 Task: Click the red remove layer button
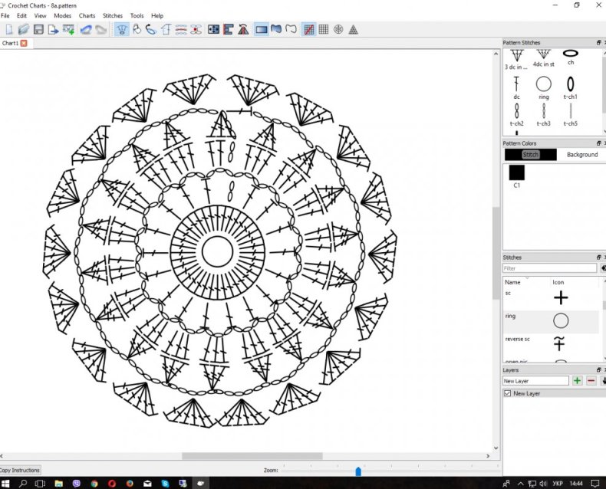591,381
